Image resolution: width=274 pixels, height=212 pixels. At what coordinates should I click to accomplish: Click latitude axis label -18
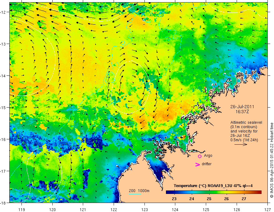pyautogui.click(x=4, y=203)
